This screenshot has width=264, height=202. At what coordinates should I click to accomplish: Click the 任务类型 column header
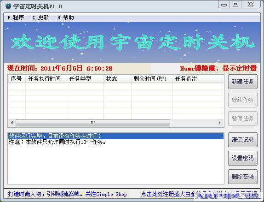[x=85, y=79]
